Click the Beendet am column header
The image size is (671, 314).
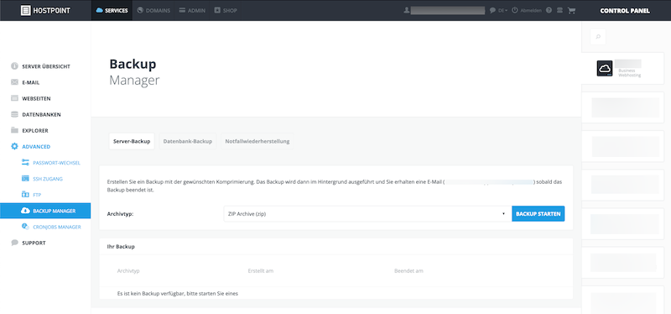pos(408,271)
